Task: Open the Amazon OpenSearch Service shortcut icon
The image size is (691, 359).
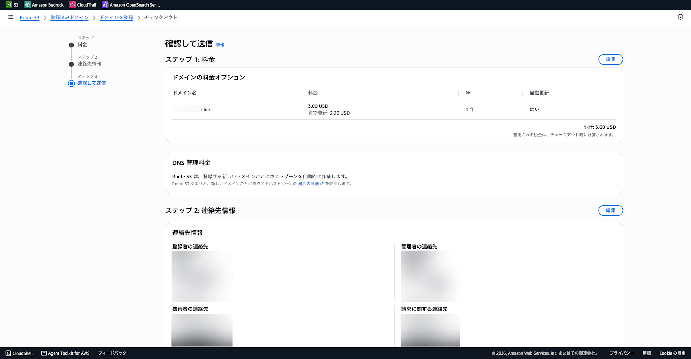Action: (x=105, y=5)
